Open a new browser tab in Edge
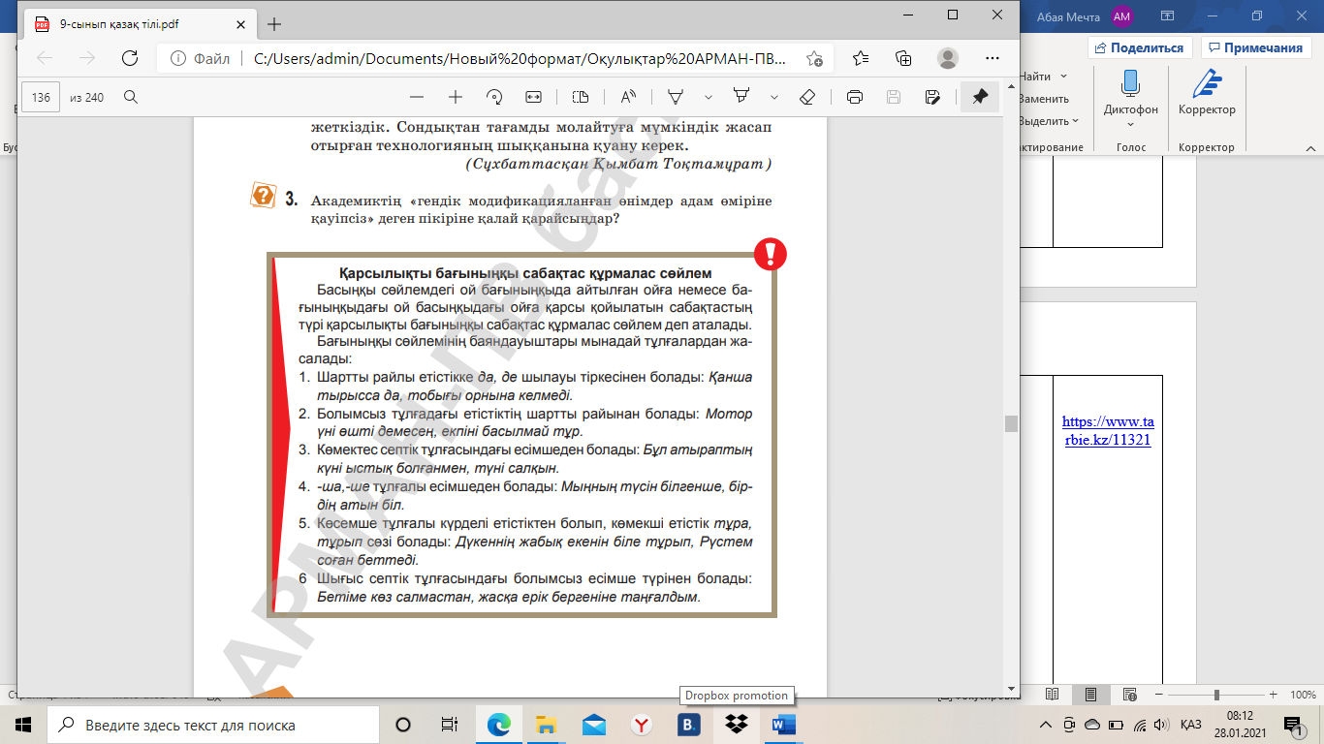1324x744 pixels. click(274, 24)
